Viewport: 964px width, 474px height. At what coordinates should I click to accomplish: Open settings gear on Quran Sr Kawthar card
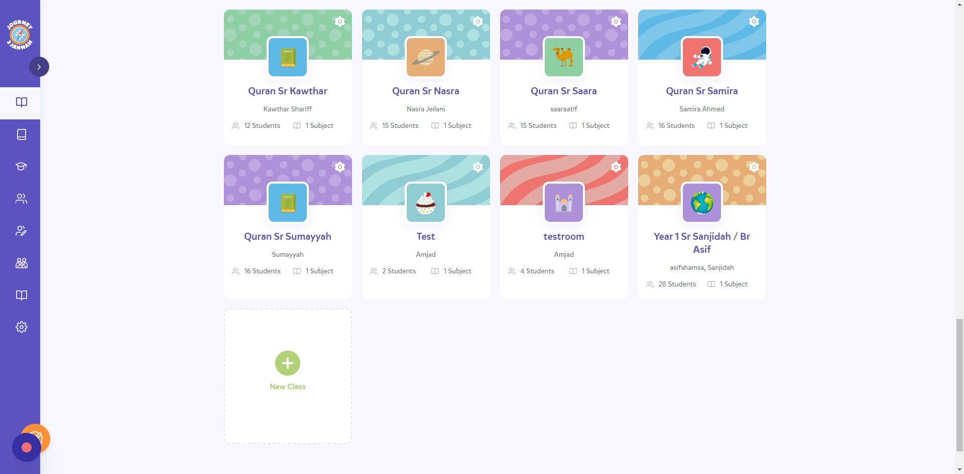pos(340,22)
